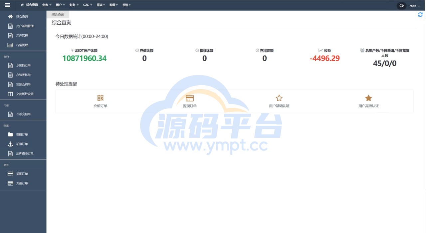Click the clock icon beside 充值金额
Screen dimensions: 426x233
137,51
